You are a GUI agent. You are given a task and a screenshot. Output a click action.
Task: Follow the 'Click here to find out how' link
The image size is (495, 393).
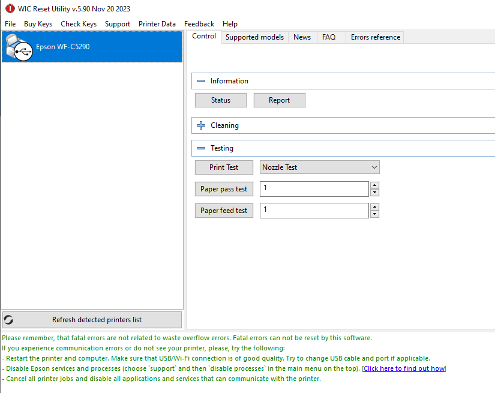[404, 368]
